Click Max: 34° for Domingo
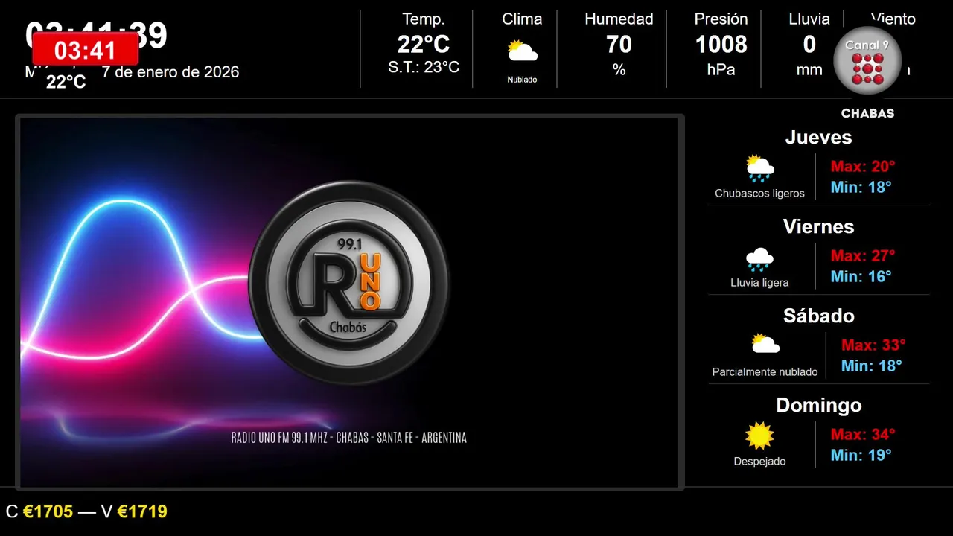Image resolution: width=953 pixels, height=536 pixels. pos(863,434)
